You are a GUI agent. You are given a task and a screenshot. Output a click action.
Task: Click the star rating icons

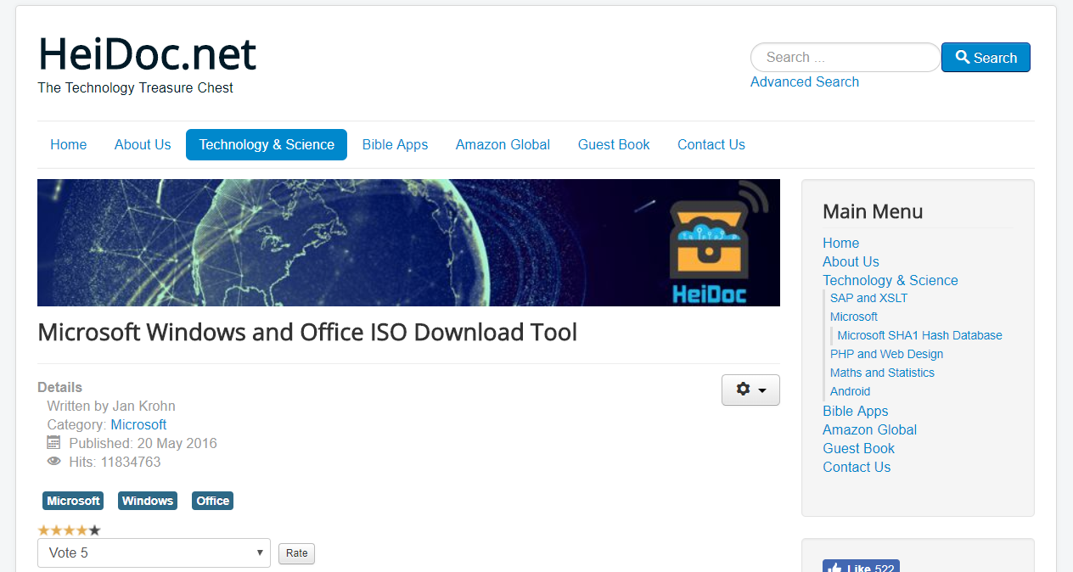coord(70,530)
